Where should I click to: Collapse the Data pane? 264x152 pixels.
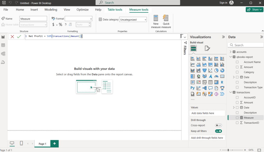click(261, 37)
